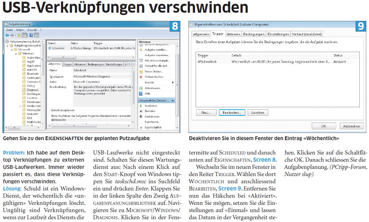Collapse the Windows folder in the tree
The image size is (369, 222).
(16, 54)
